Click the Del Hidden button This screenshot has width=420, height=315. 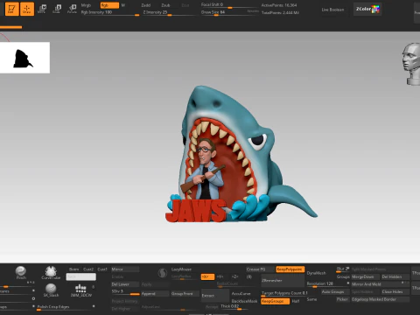click(395, 276)
